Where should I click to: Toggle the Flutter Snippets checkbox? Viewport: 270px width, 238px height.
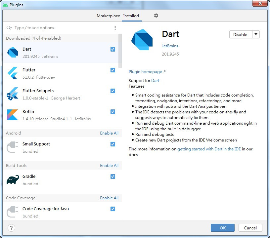click(x=113, y=91)
